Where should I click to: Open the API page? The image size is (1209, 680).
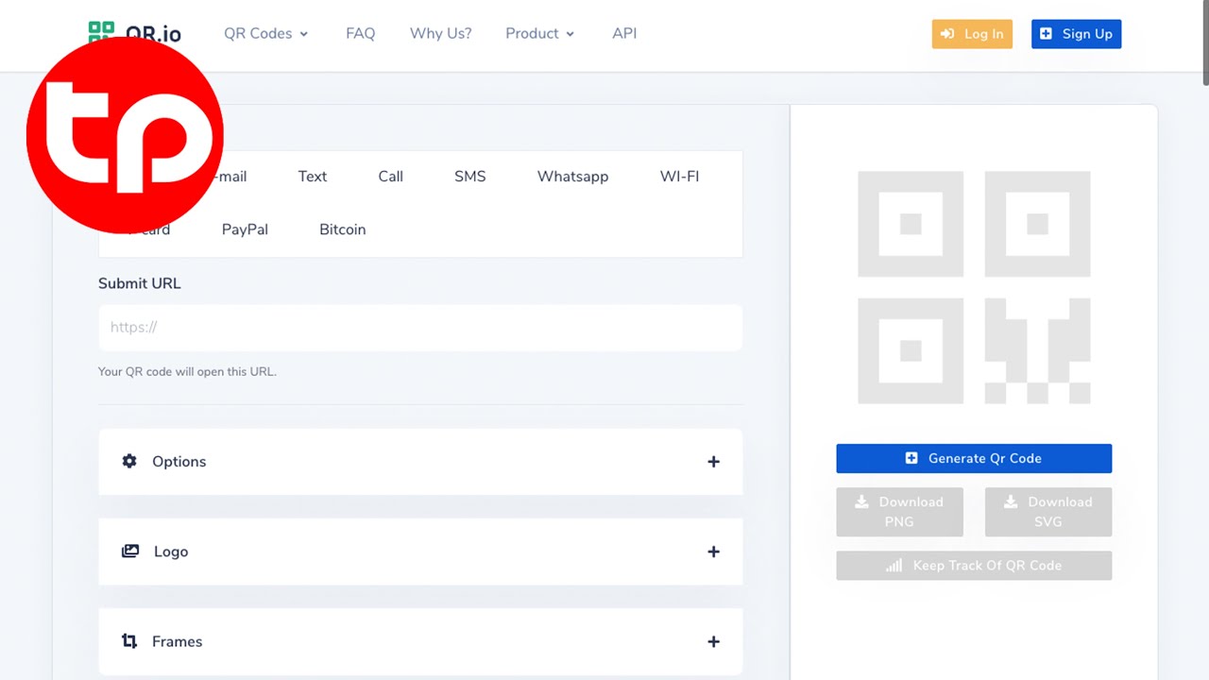click(x=624, y=33)
